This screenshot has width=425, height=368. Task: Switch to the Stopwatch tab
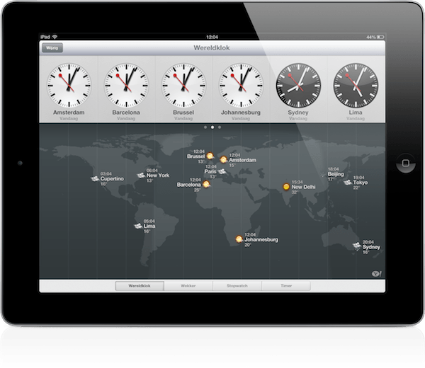click(237, 286)
